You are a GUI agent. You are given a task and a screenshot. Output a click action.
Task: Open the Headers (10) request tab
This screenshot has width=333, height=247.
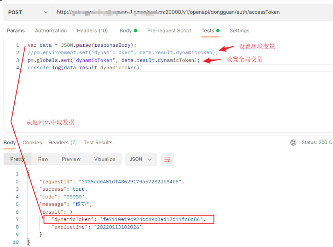92,31
